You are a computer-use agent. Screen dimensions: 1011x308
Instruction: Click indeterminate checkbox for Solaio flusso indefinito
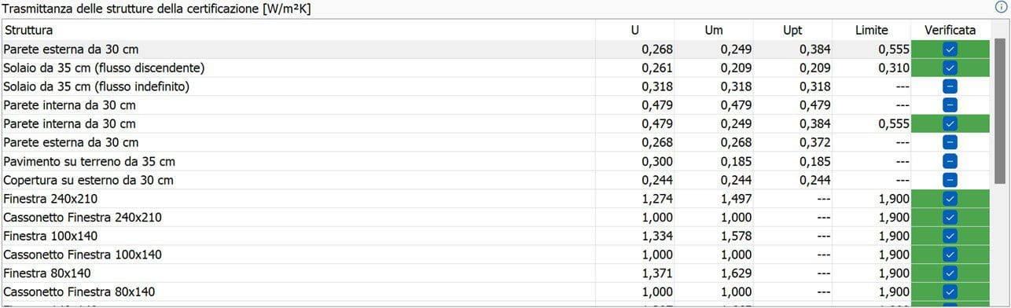(x=950, y=86)
